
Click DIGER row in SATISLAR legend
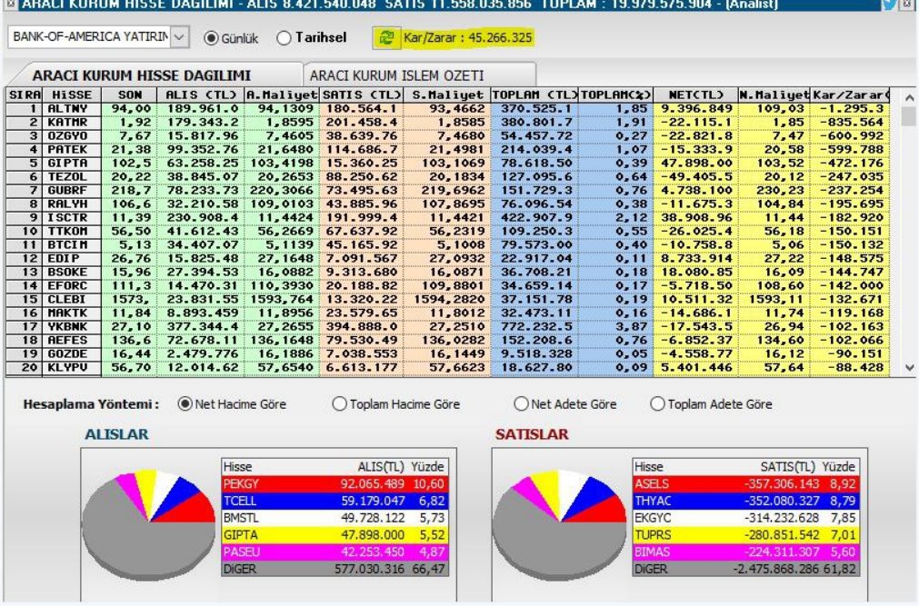coord(746,569)
